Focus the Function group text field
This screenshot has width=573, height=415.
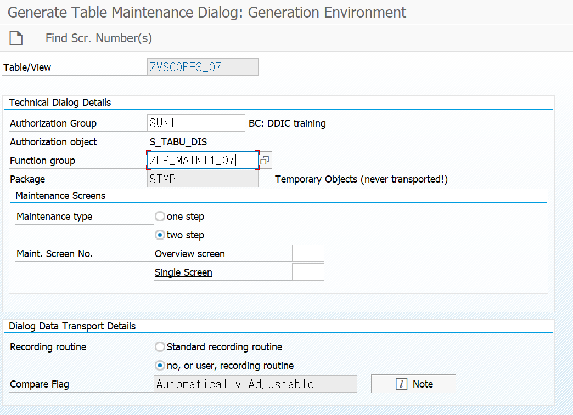tap(202, 161)
